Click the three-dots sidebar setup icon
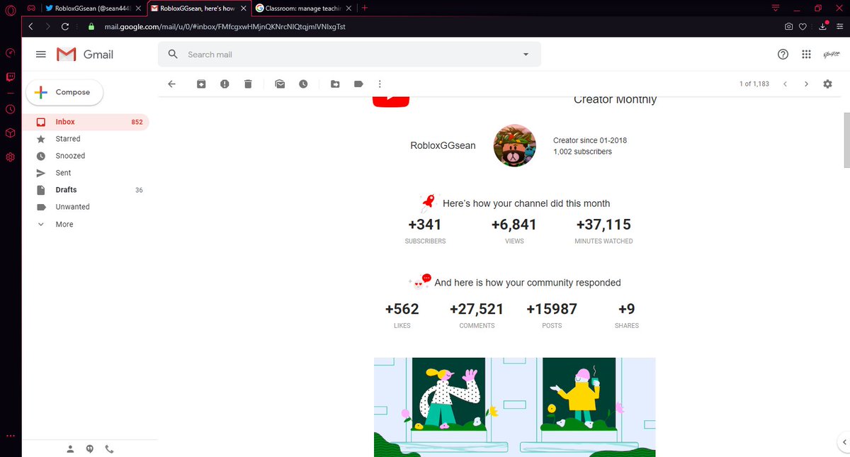This screenshot has height=457, width=850. (10, 436)
